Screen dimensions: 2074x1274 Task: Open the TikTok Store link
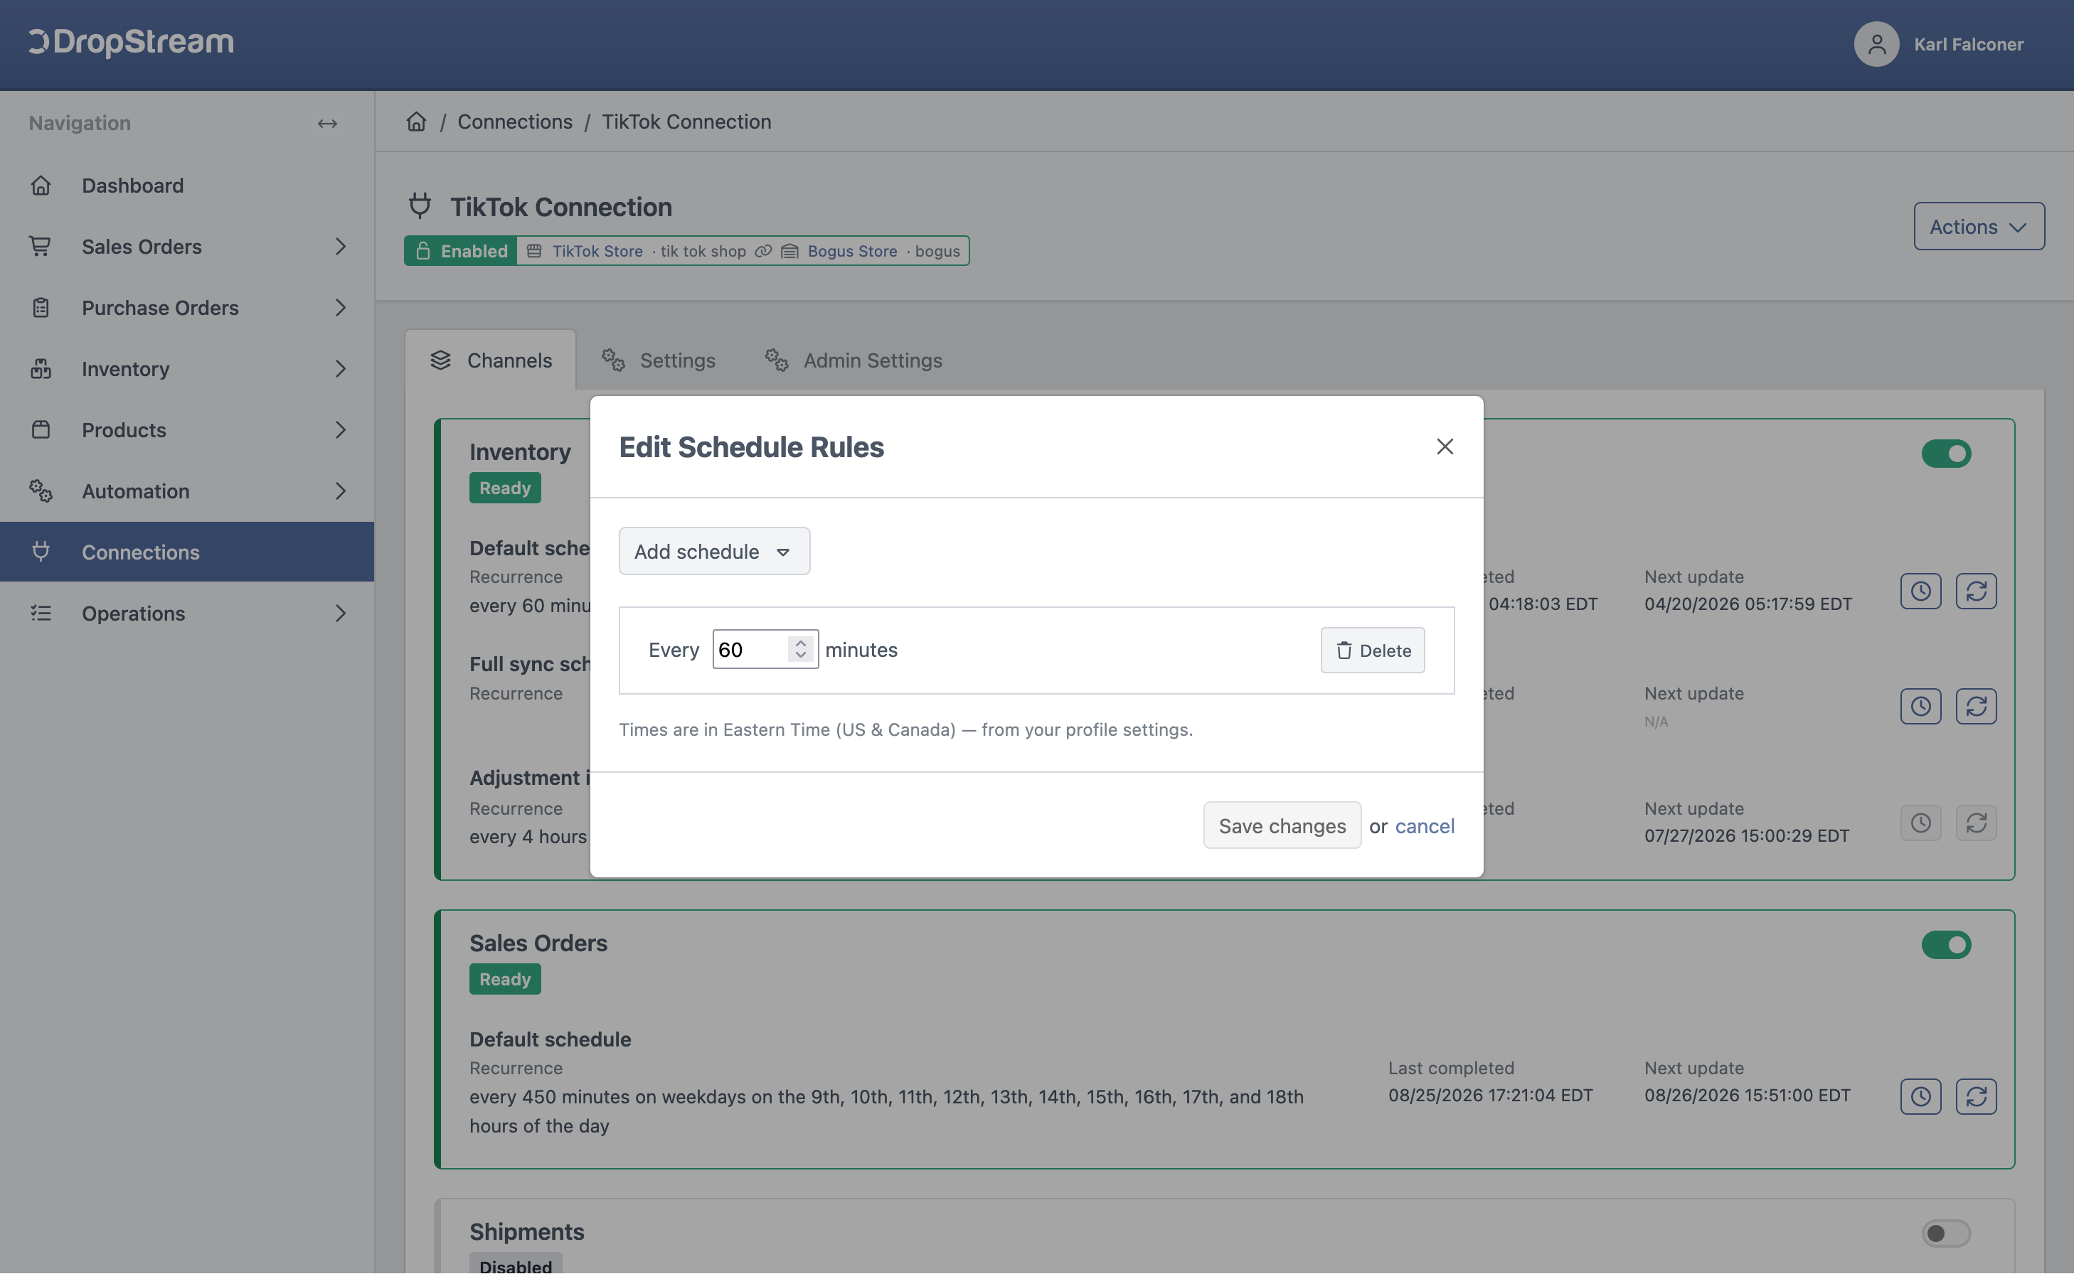597,251
